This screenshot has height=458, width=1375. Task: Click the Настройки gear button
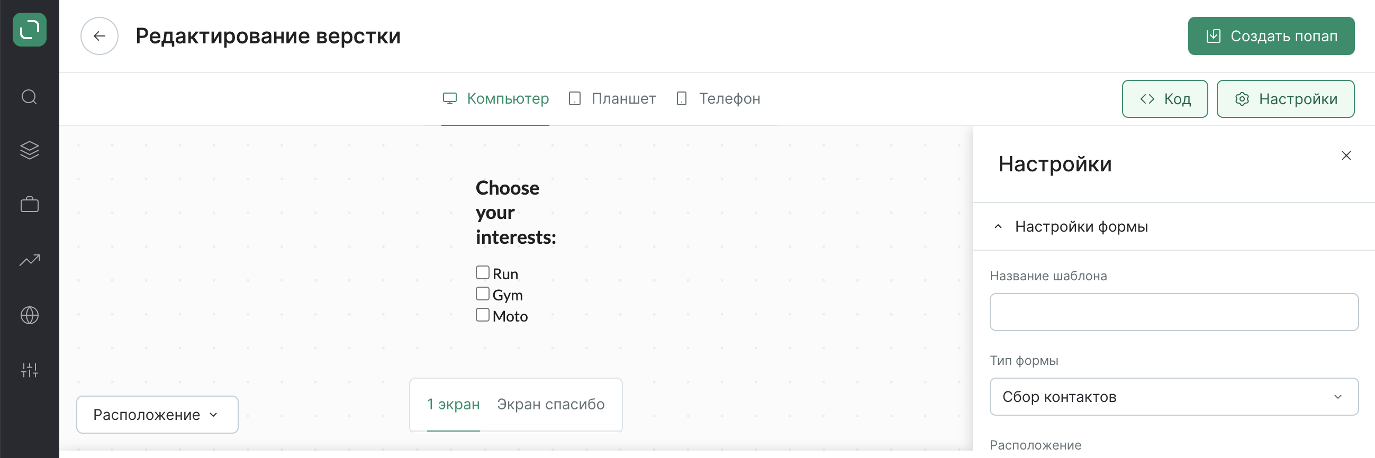coord(1286,99)
